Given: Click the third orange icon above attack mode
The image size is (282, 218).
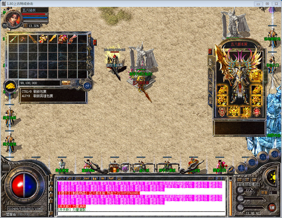Looking at the screenshot, I should [x=254, y=179].
